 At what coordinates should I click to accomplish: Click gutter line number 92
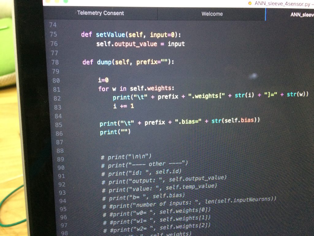(62, 184)
